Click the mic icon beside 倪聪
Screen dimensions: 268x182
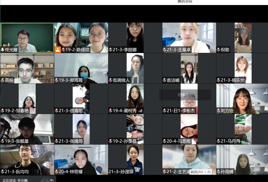coord(219,49)
